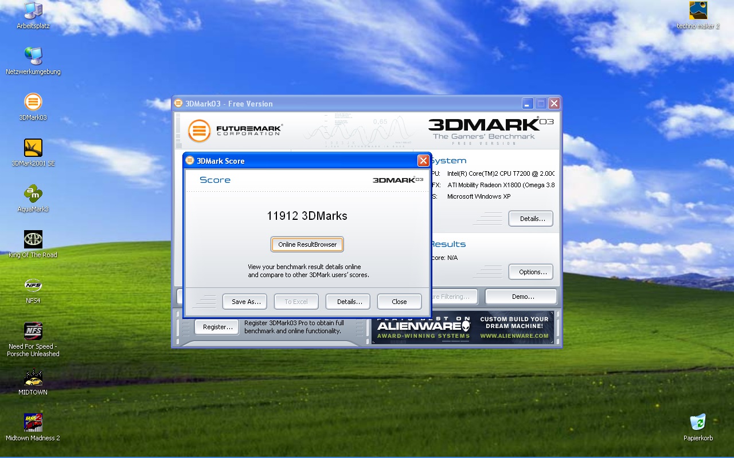
Task: Click the 3DMark Score dialog title icon
Action: pyautogui.click(x=190, y=161)
